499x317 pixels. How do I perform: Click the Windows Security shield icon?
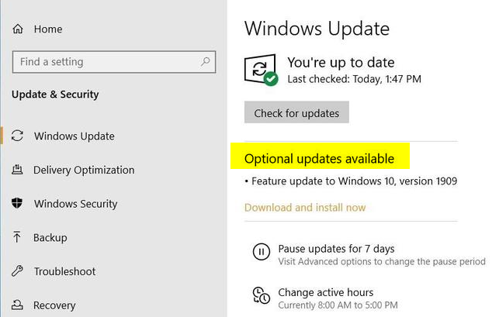point(17,203)
